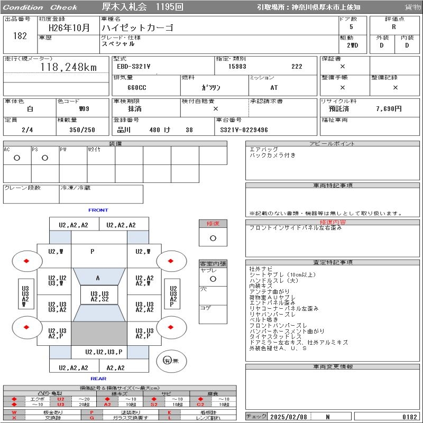Toggle the 修復 repair-history circle
Image resolution: width=423 pixels, height=423 pixels.
click(x=213, y=238)
